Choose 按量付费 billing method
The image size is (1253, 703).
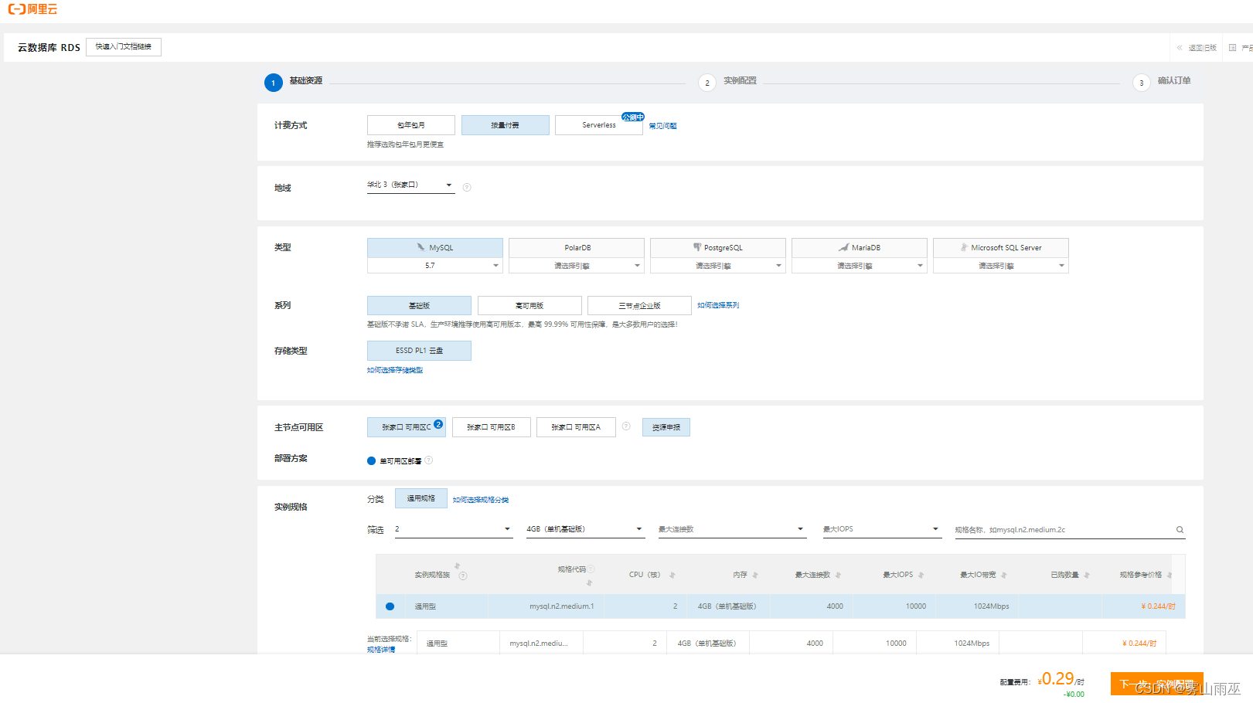pos(506,125)
